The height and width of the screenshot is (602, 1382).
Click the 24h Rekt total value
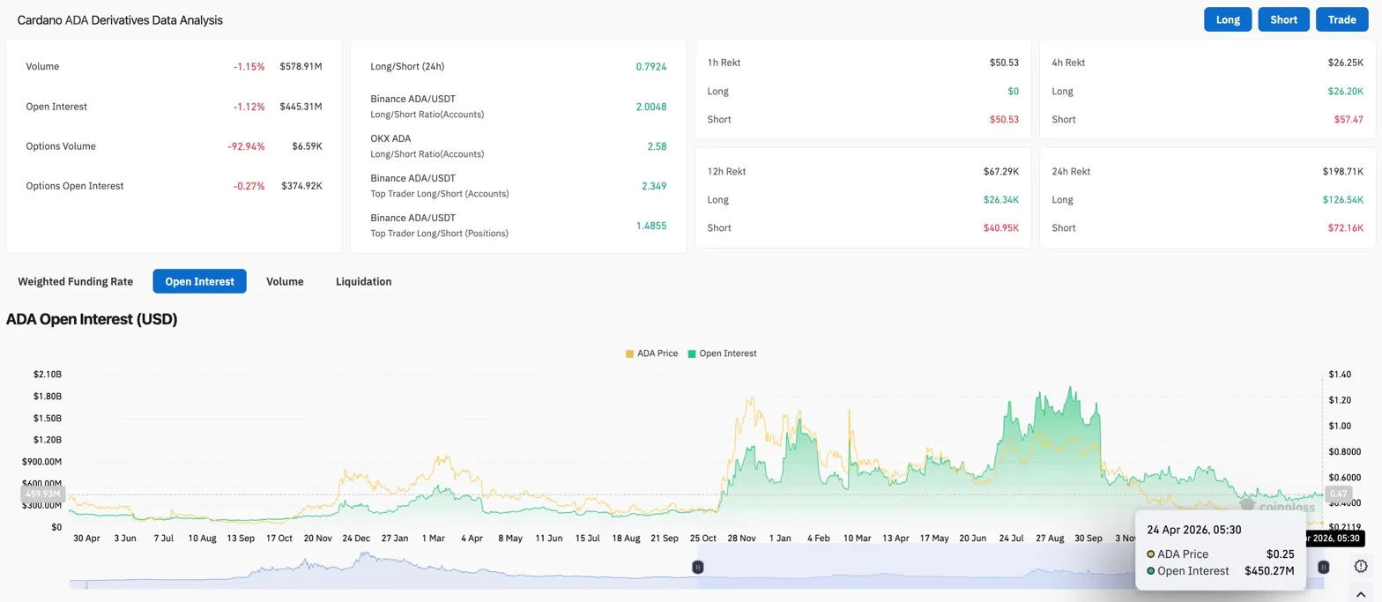(1343, 171)
